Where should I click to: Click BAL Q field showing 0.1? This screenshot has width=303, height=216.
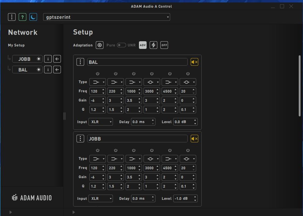click(x=188, y=110)
